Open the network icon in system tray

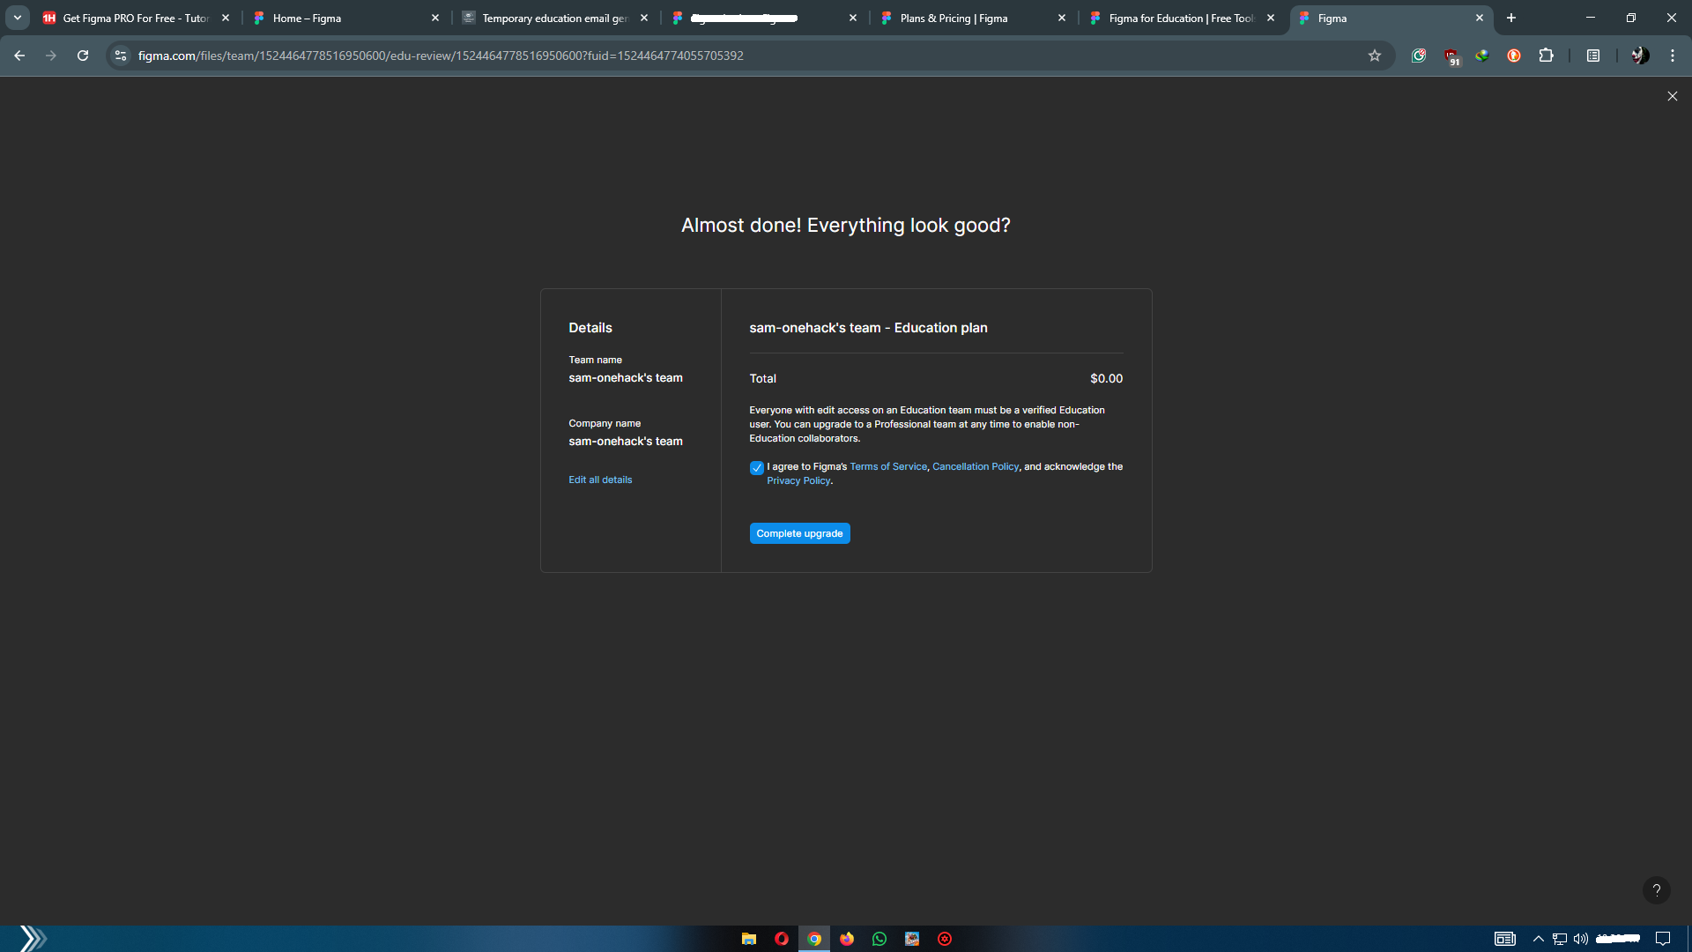point(1560,939)
